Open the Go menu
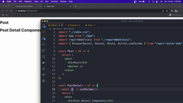Image resolution: width=183 pixels, height=103 pixels. [x=42, y=1]
